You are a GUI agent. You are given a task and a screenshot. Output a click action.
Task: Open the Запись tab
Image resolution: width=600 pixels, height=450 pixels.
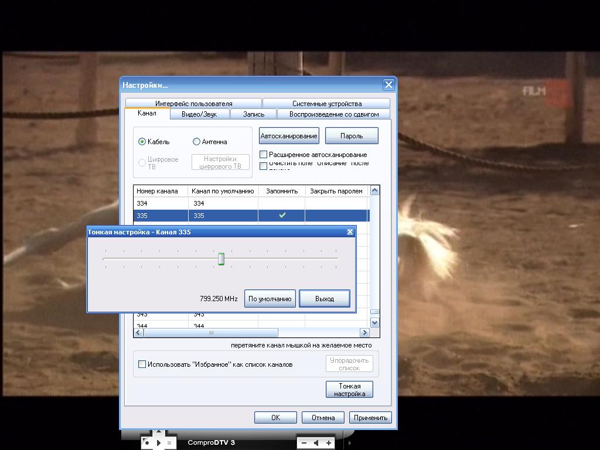click(x=253, y=114)
